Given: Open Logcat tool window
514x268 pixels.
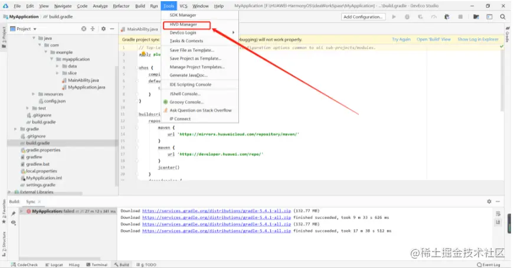Looking at the screenshot, I should click(x=54, y=264).
